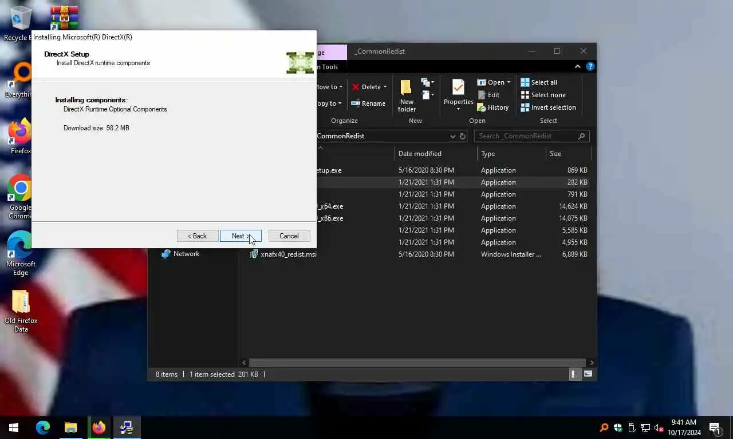Expand the Properties dropdown arrow
The width and height of the screenshot is (733, 439).
458,109
